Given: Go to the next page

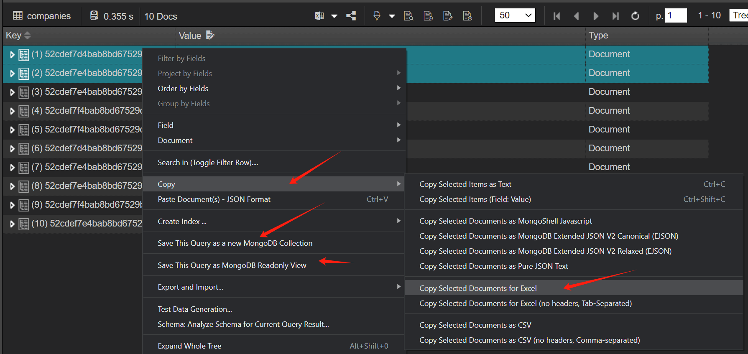Looking at the screenshot, I should pos(596,16).
